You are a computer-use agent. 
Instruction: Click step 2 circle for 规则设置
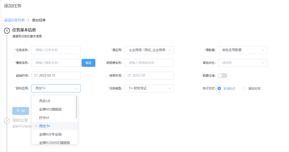7,121
